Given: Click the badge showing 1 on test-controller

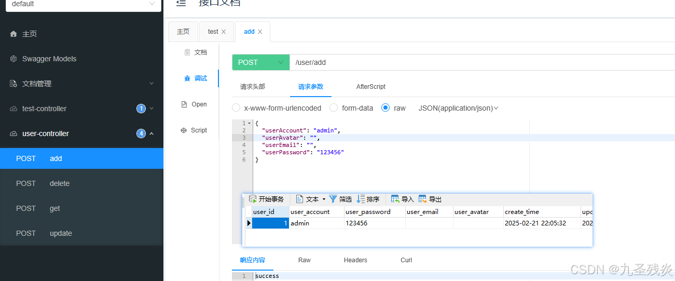Looking at the screenshot, I should 141,109.
